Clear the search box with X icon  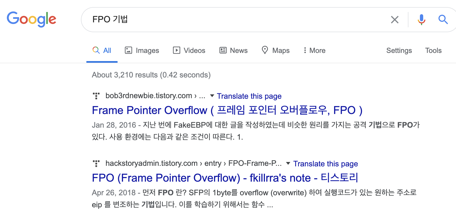point(394,20)
